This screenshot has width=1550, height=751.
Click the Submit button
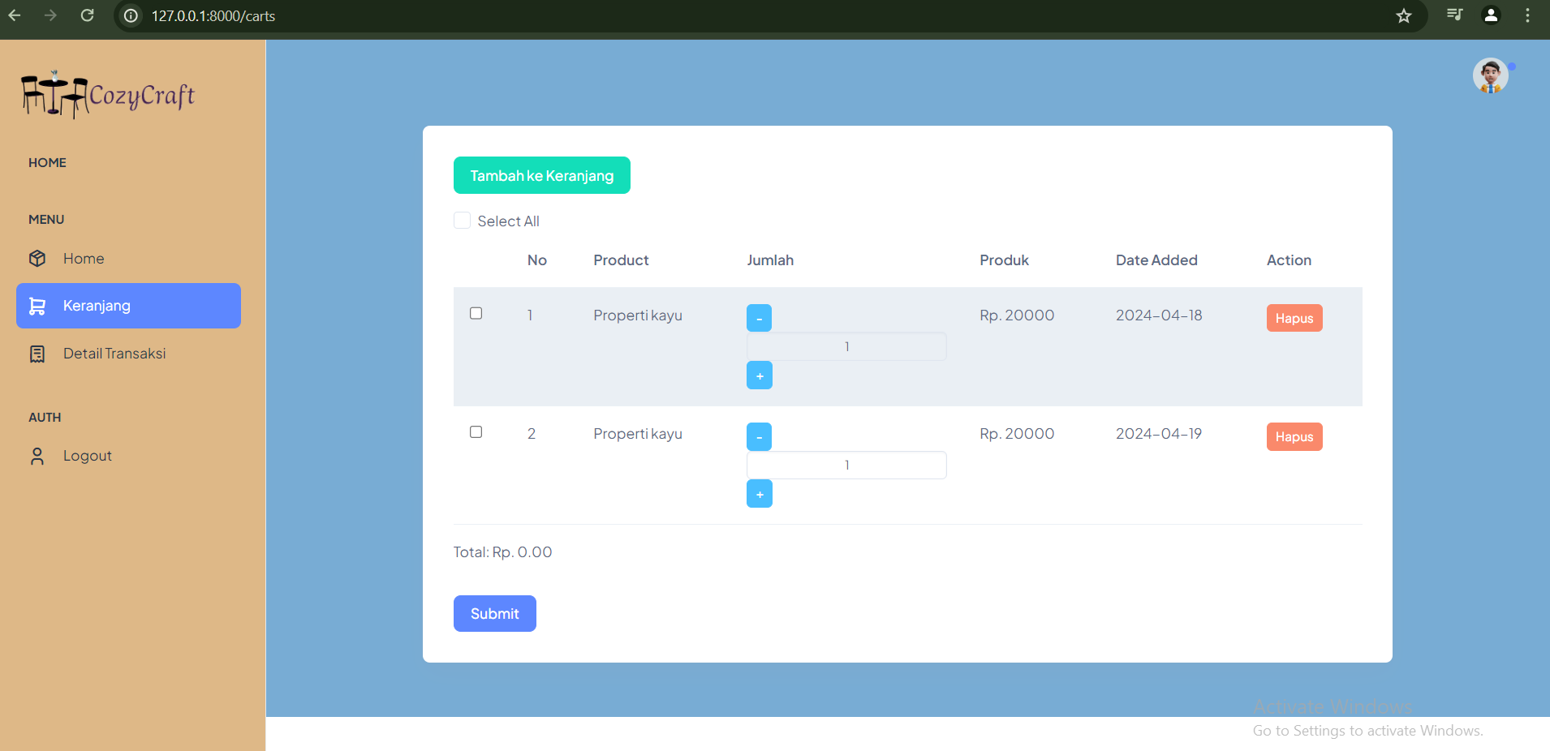pos(494,614)
